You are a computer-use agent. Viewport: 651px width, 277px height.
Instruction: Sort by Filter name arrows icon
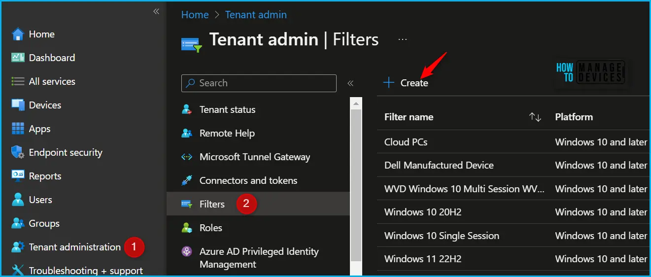(535, 117)
